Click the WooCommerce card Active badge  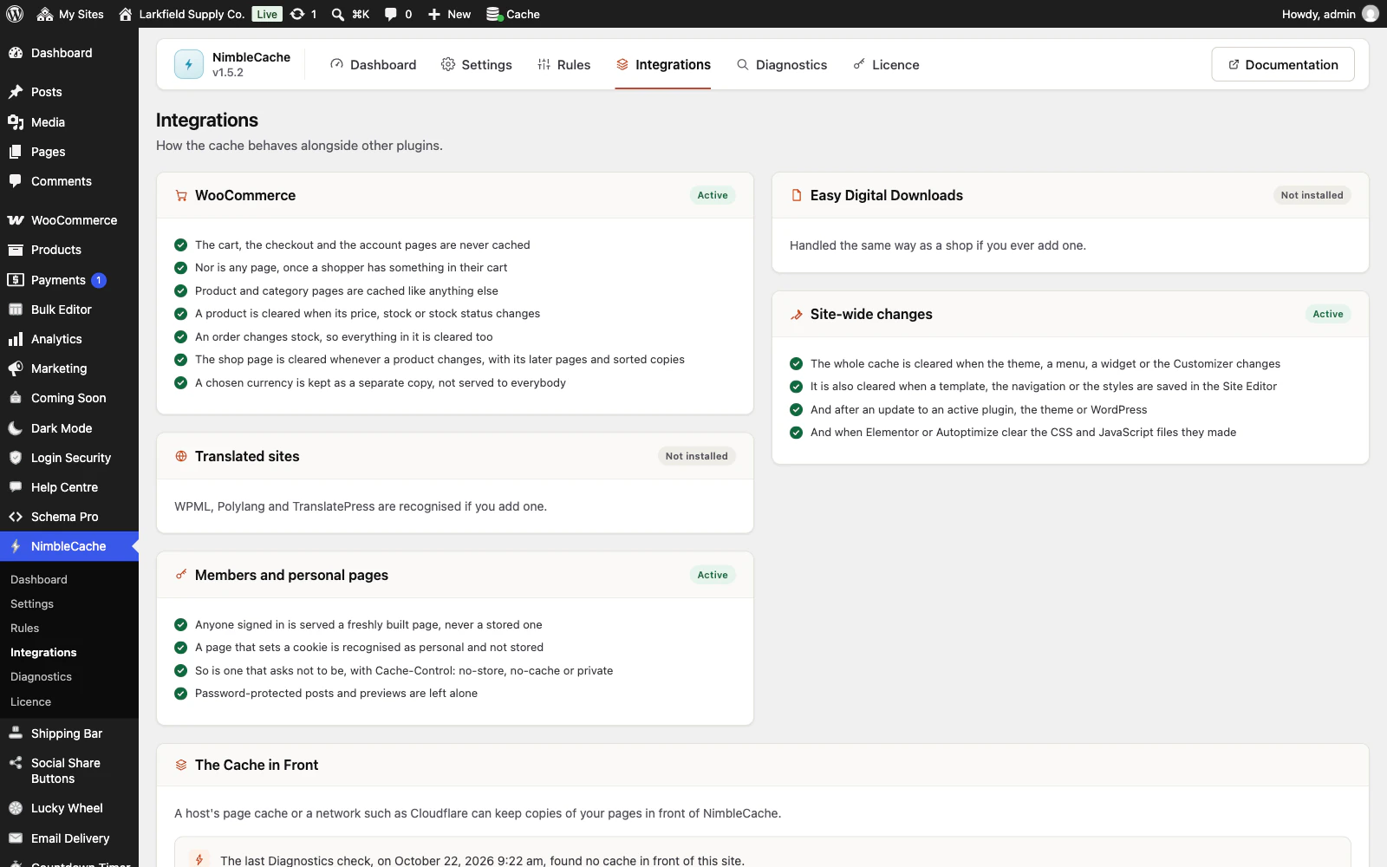[713, 195]
